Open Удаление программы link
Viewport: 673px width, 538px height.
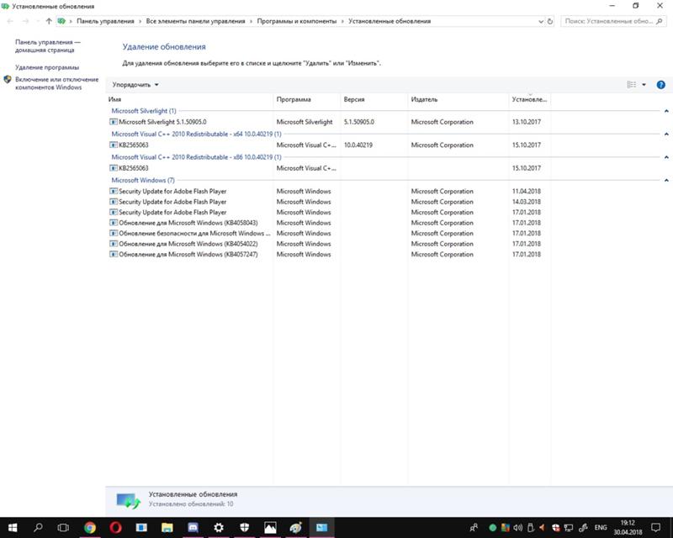47,67
